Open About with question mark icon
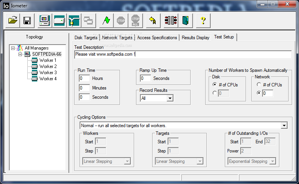The width and height of the screenshot is (299, 184). [x=203, y=20]
